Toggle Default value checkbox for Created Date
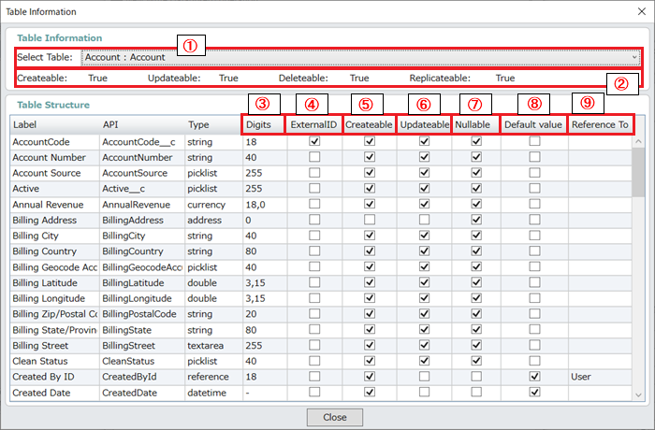This screenshot has height=430, width=655. coord(534,392)
